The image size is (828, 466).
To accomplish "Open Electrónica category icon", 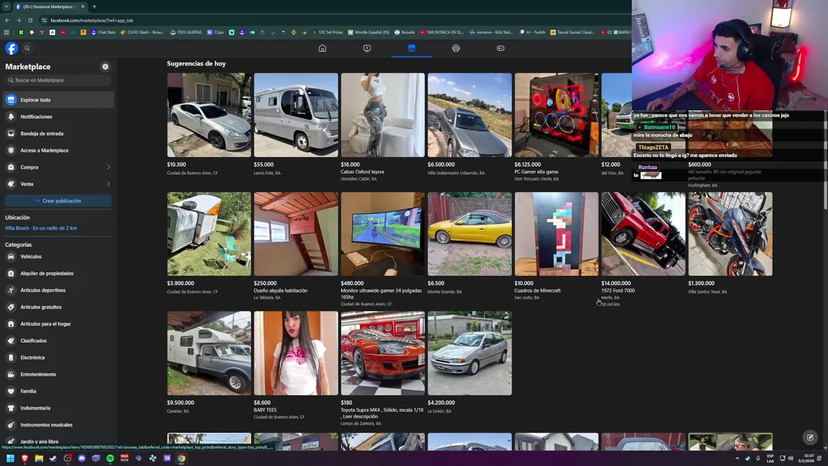I will click(11, 357).
